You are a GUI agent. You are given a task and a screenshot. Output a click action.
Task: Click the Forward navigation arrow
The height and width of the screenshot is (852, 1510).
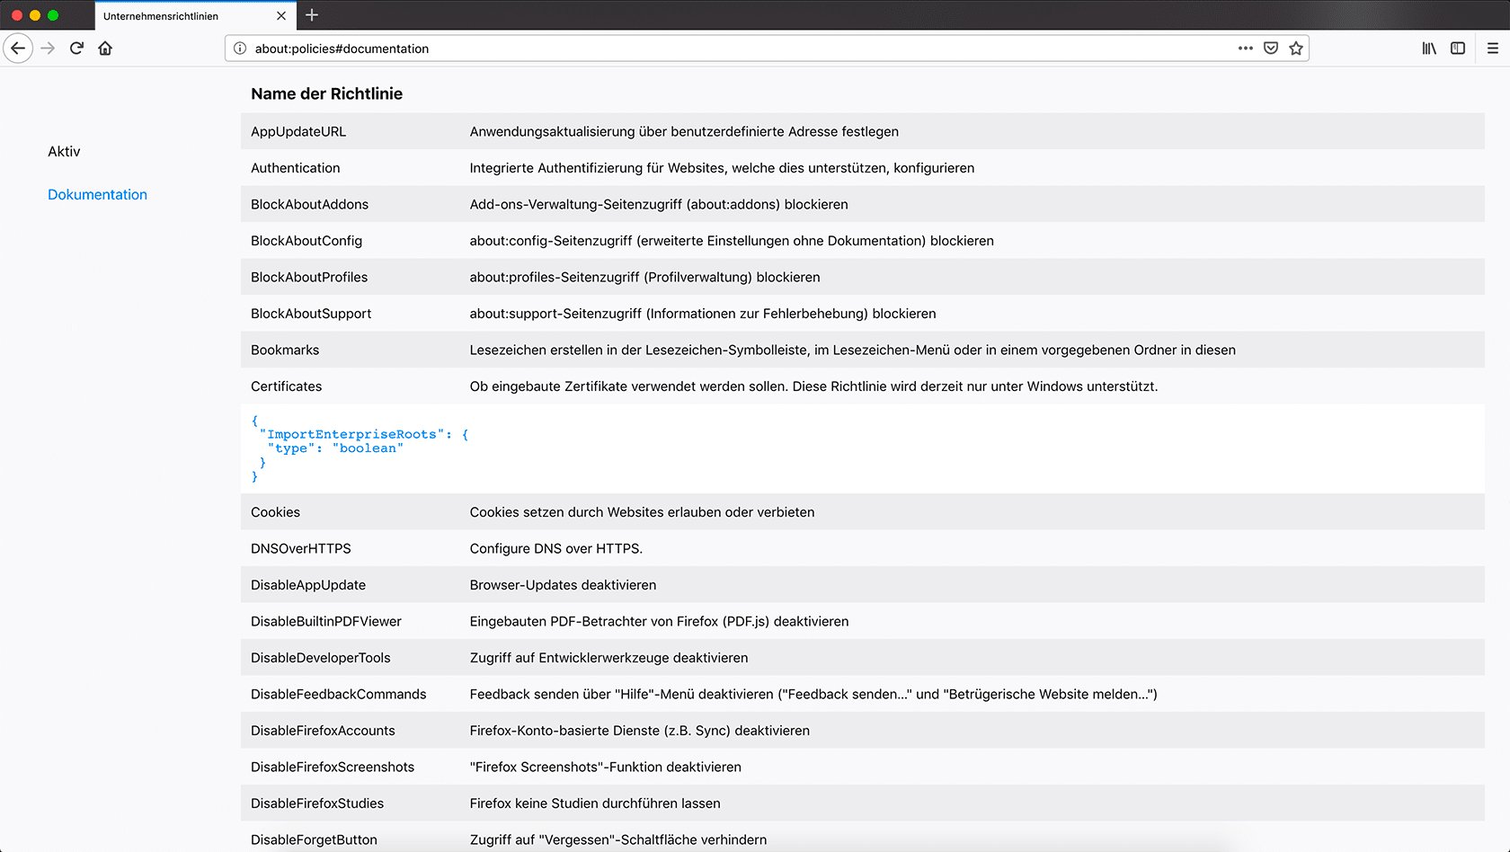[48, 49]
